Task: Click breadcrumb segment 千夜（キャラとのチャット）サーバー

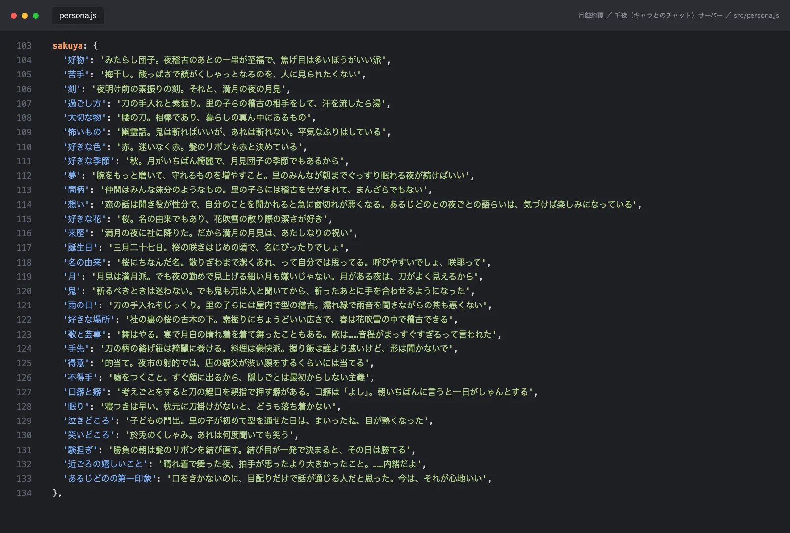Action: [669, 15]
